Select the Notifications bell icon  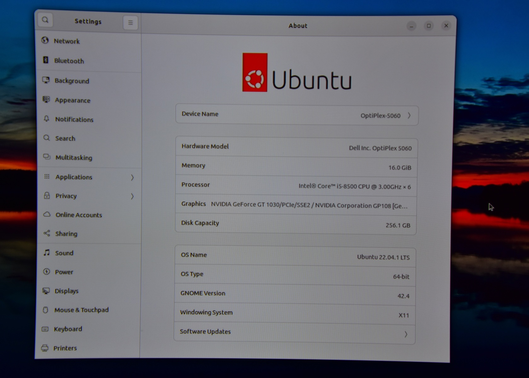click(x=46, y=119)
